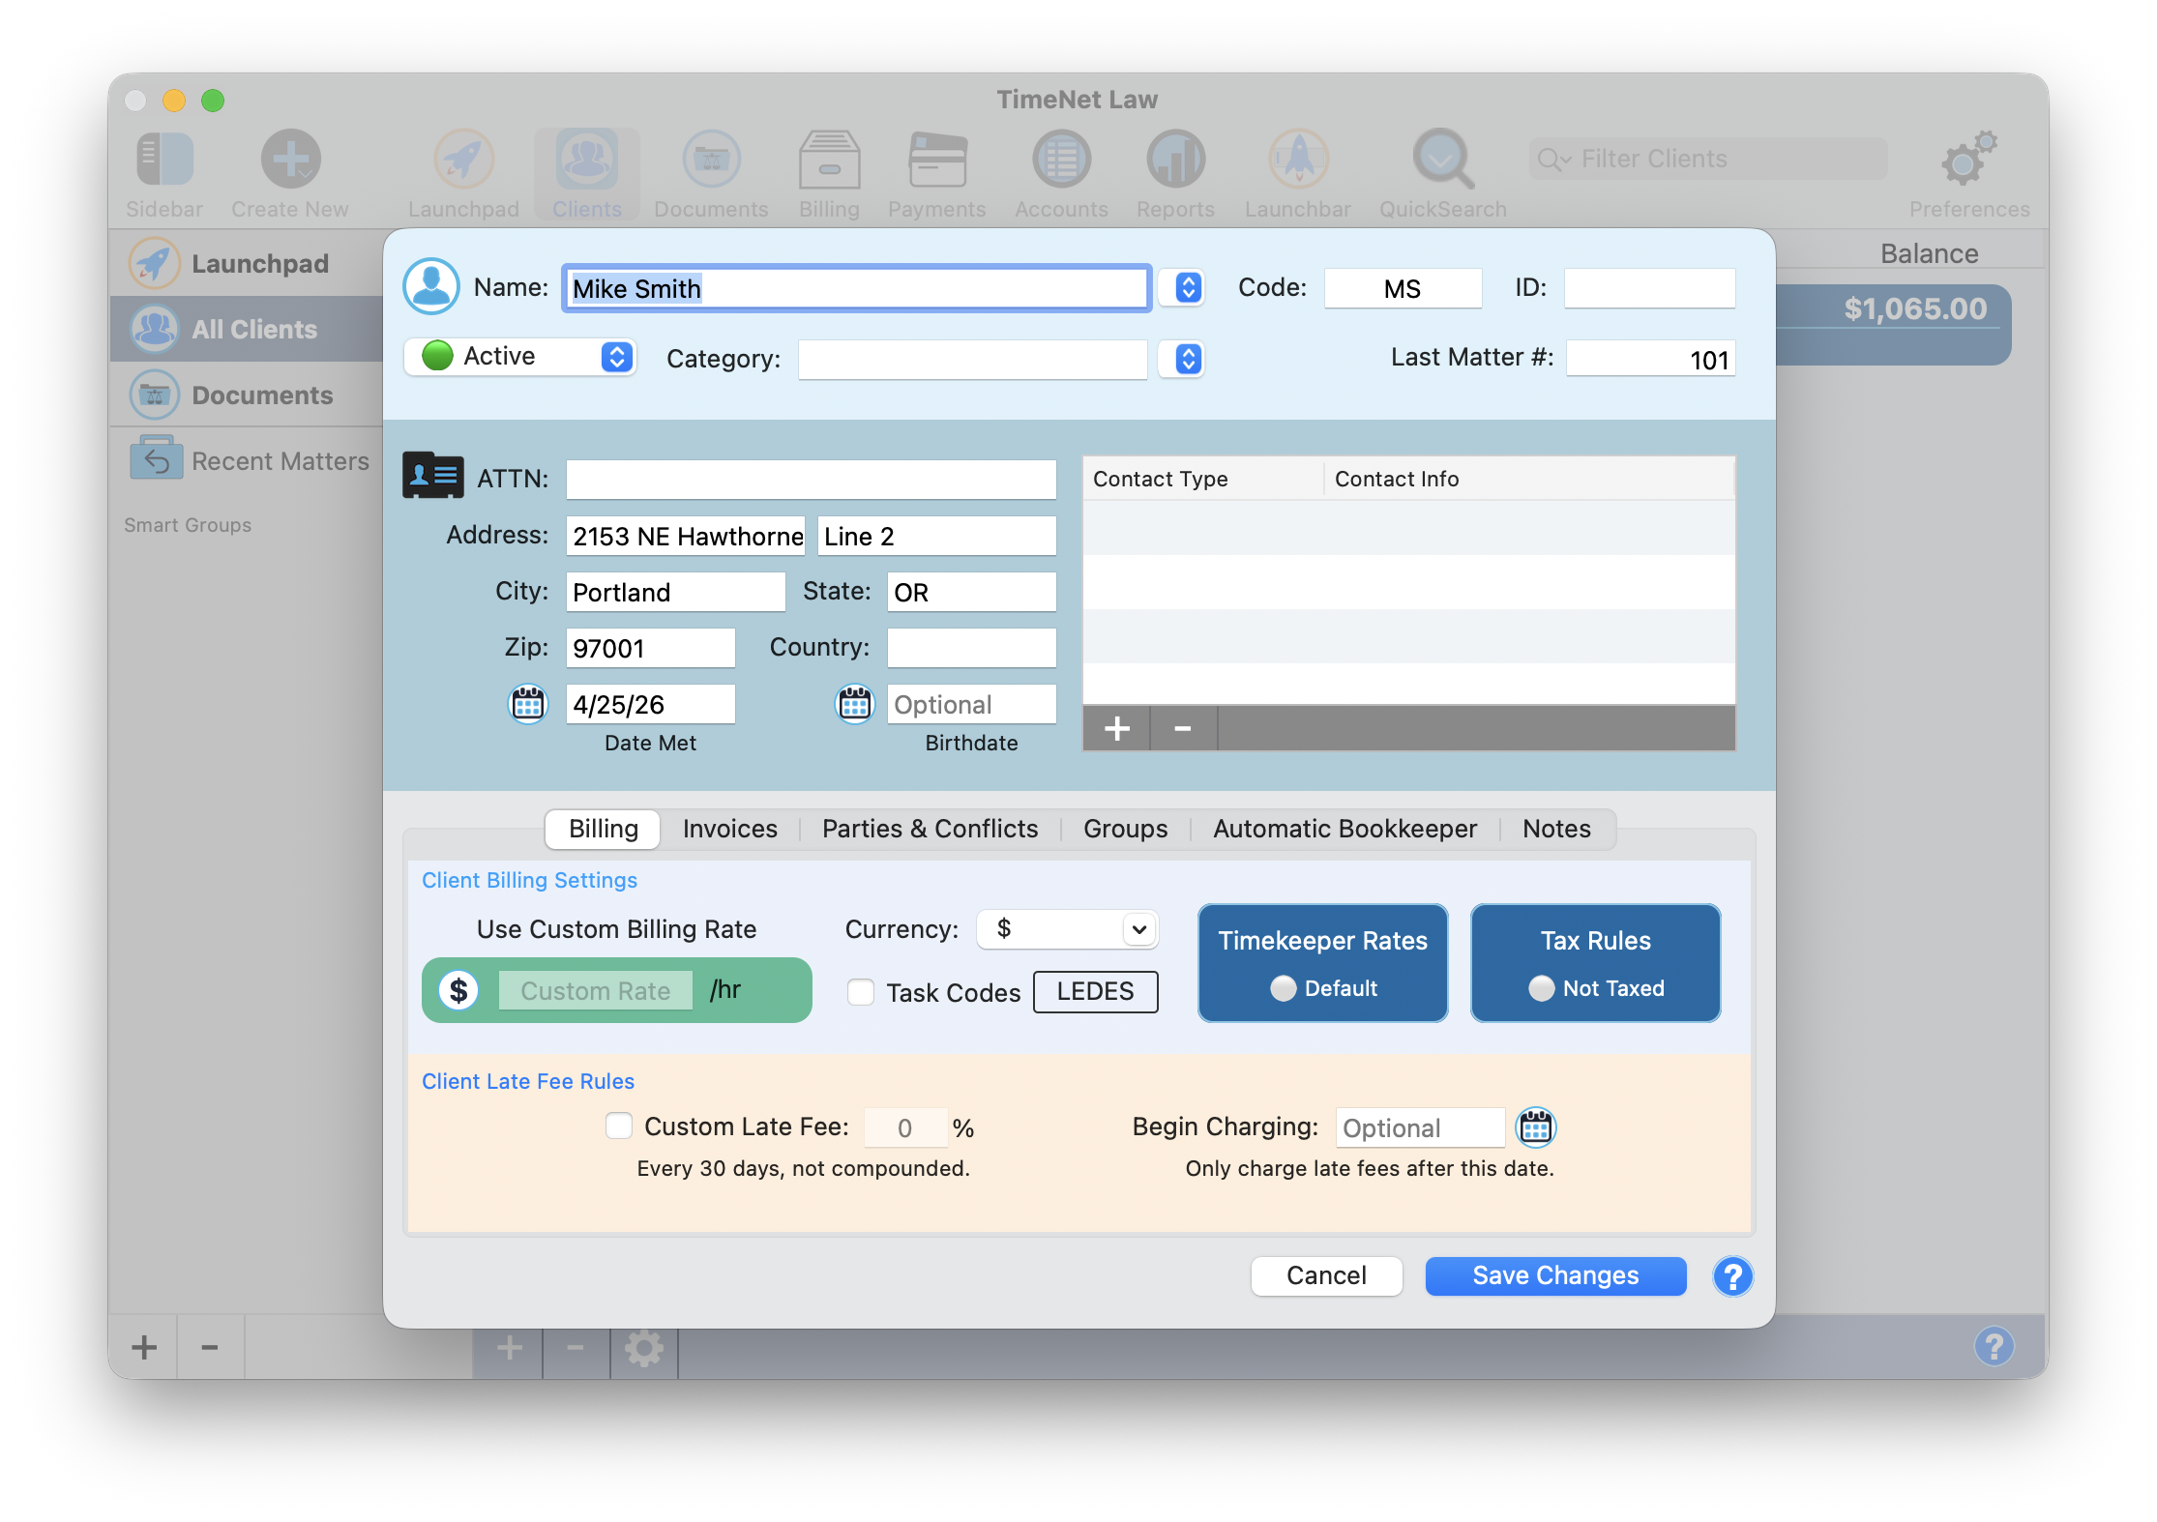Viewport: 2157px width, 1522px height.
Task: Open the Active status dropdown
Action: click(x=519, y=356)
